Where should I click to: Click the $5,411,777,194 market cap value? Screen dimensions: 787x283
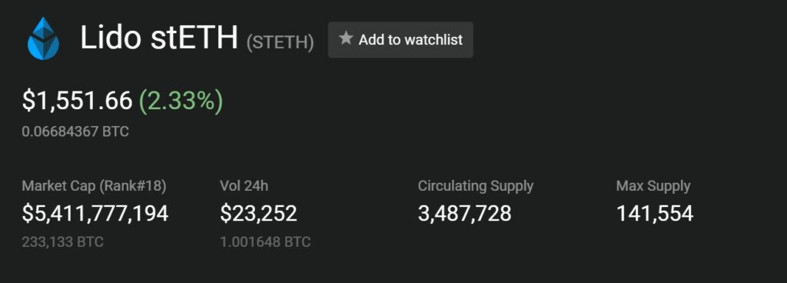(95, 213)
